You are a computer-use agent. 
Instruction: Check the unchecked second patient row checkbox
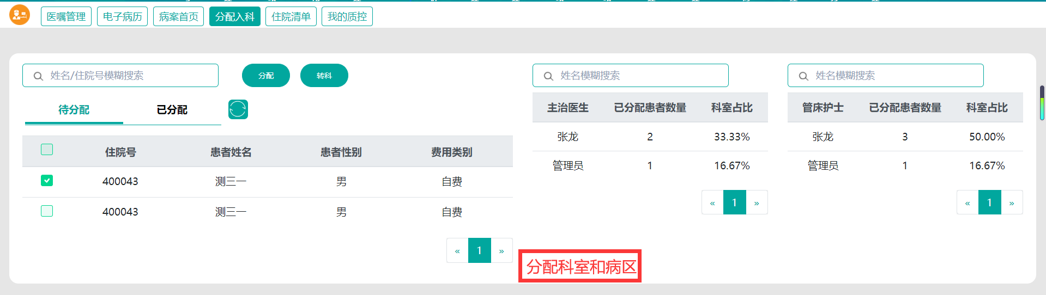(47, 211)
